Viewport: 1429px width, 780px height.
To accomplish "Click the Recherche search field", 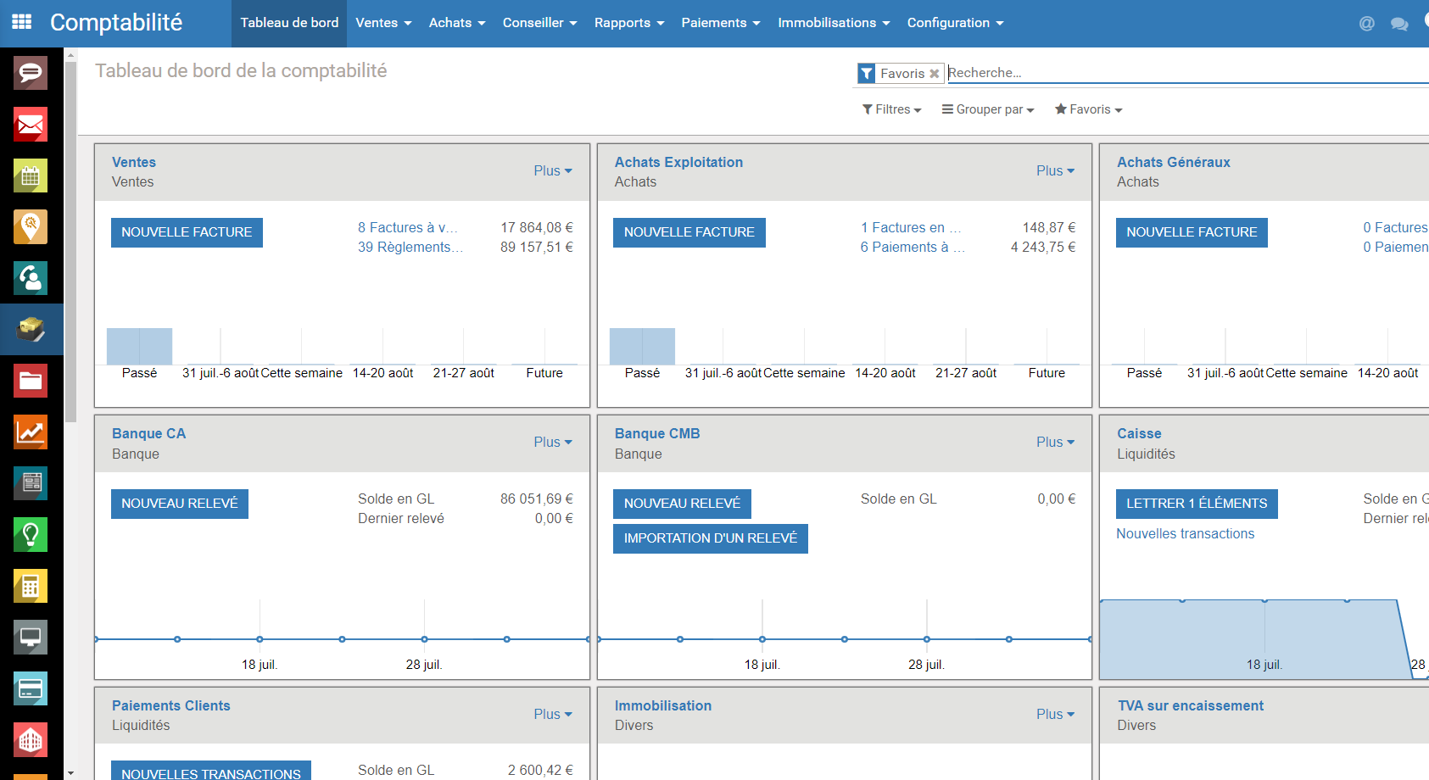I will (1187, 73).
